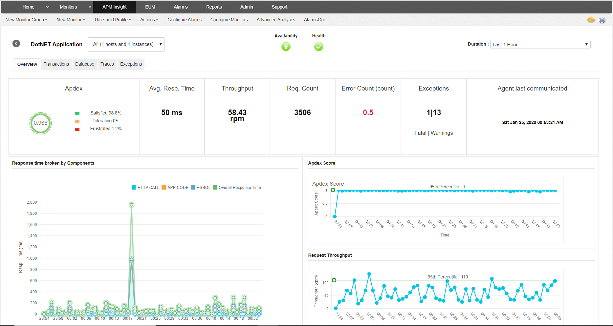This screenshot has height=326, width=613.
Task: Switch to the Transactions tab
Action: [56, 64]
